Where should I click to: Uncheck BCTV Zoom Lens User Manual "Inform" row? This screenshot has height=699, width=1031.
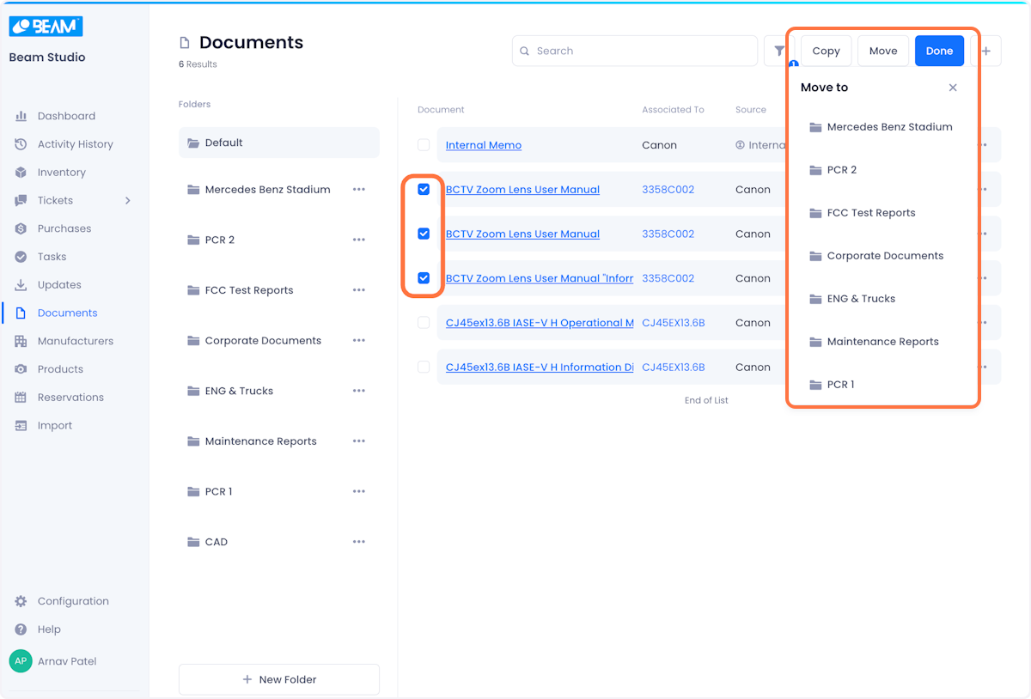(x=424, y=278)
